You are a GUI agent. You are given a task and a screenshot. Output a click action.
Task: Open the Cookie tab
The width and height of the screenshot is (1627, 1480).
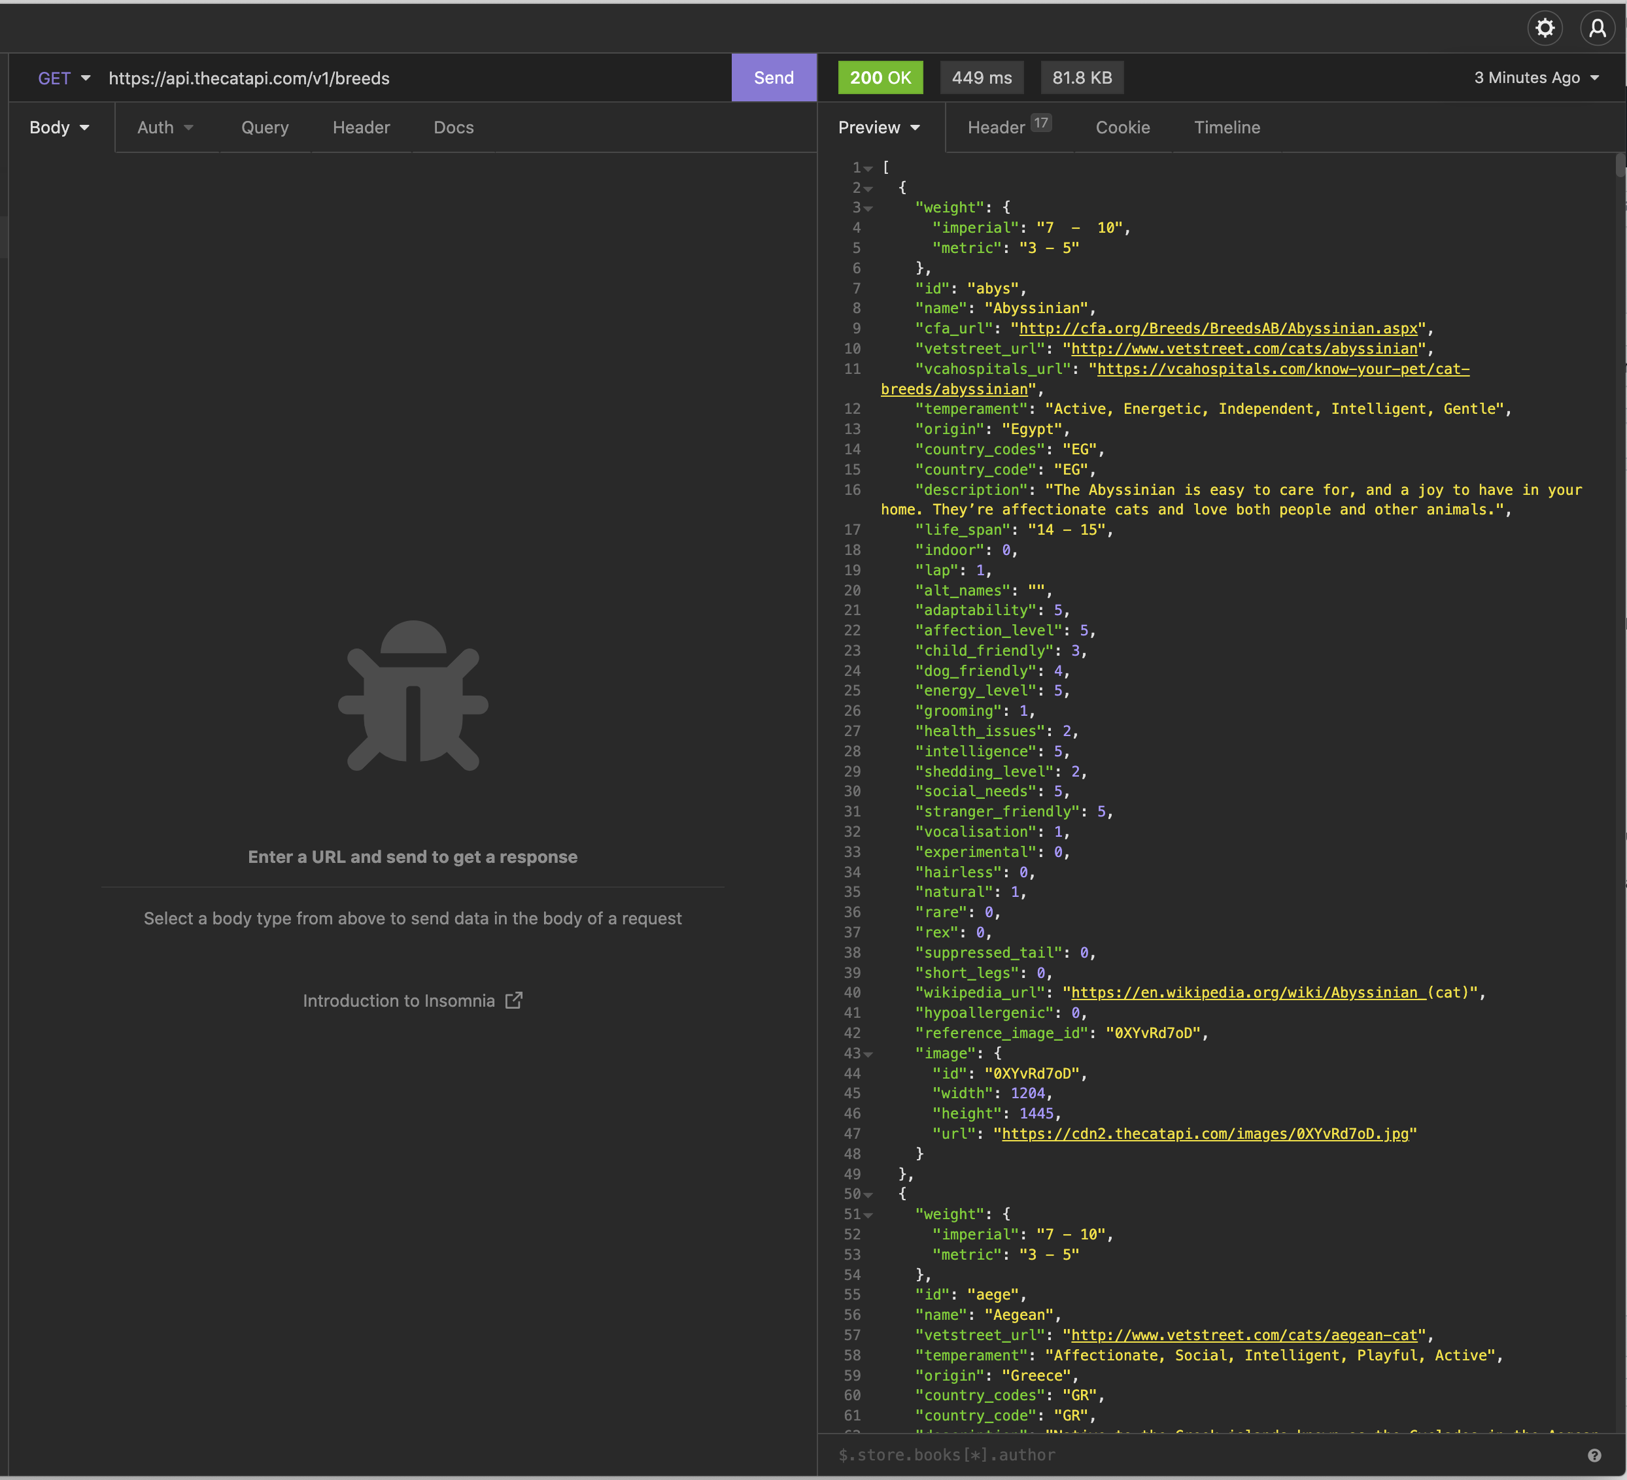pos(1123,127)
